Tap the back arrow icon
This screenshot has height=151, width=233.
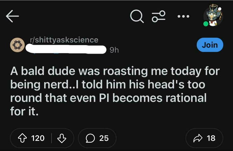tap(12, 17)
